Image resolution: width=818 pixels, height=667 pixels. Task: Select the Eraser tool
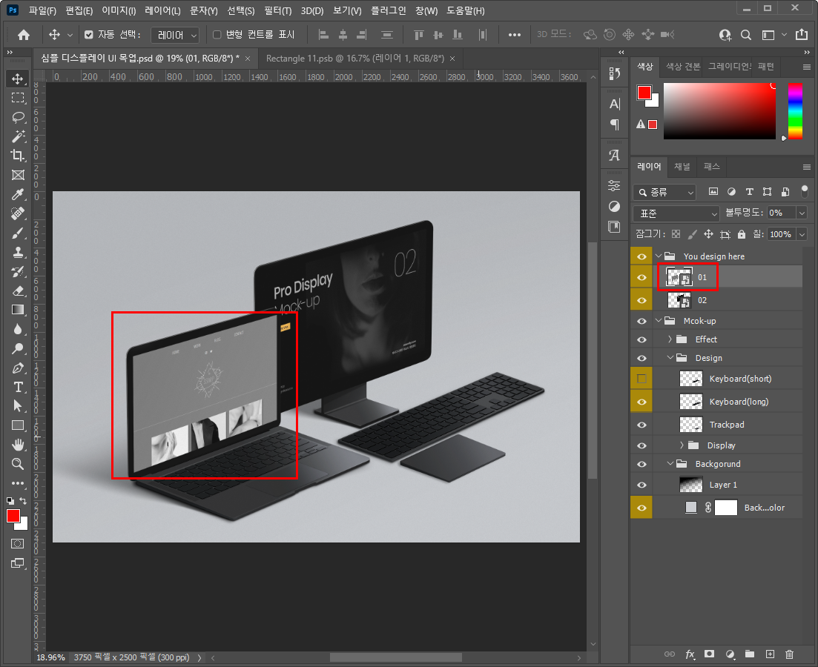tap(18, 291)
